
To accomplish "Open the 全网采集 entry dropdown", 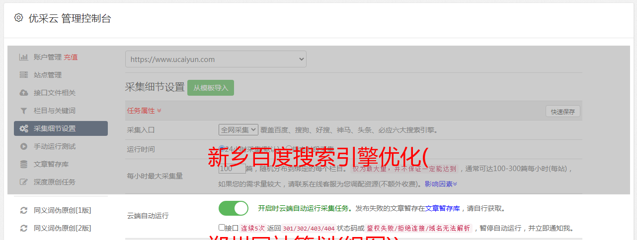I will click(239, 130).
